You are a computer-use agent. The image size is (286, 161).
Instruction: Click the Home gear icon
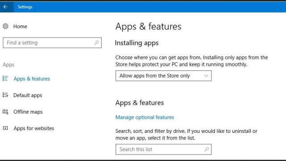(5, 26)
